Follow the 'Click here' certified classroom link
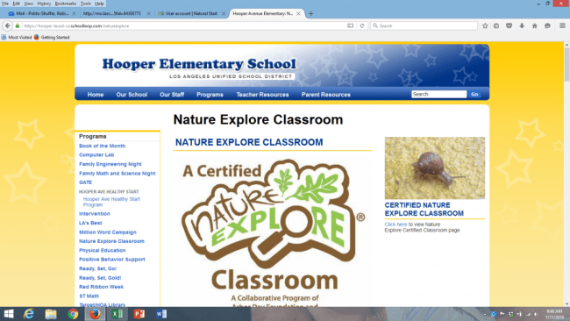Viewport: 570px width, 321px height. pos(395,225)
